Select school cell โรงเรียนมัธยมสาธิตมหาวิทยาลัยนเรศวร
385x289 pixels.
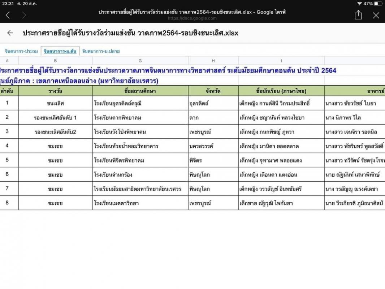click(x=140, y=189)
